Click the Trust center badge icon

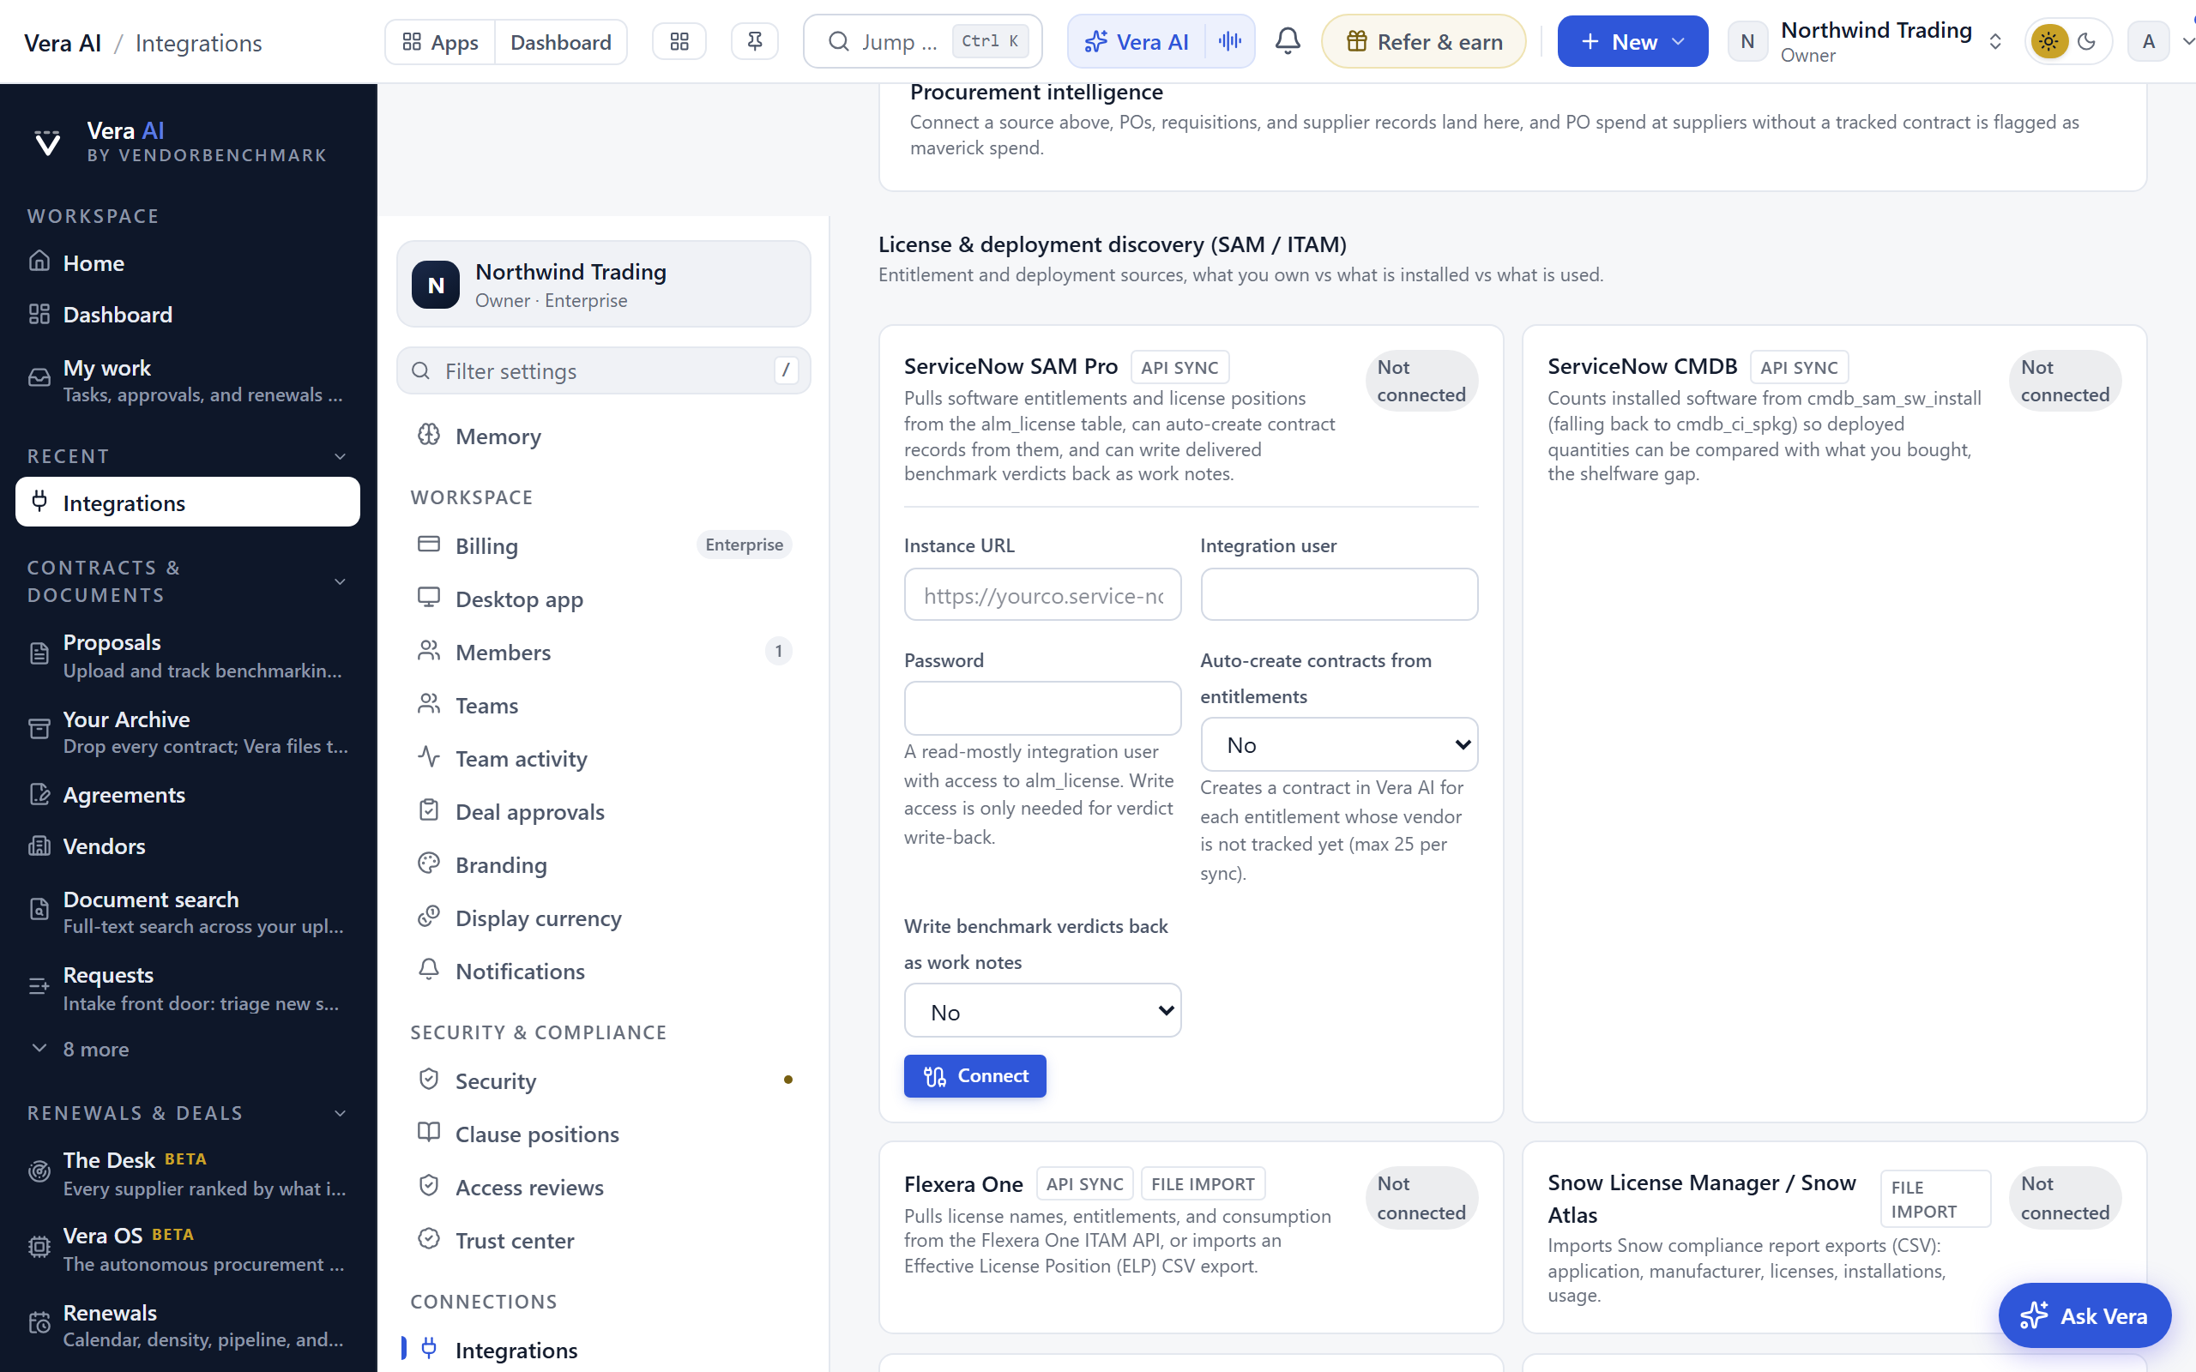tap(428, 1237)
